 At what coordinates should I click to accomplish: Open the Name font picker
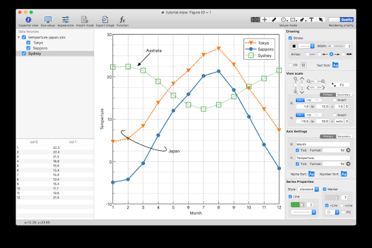click(311, 174)
